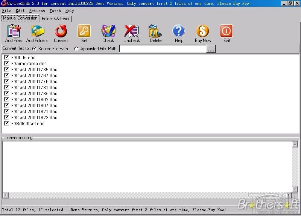
Task: Open the Help menu in the menu bar
Action: tap(70, 11)
